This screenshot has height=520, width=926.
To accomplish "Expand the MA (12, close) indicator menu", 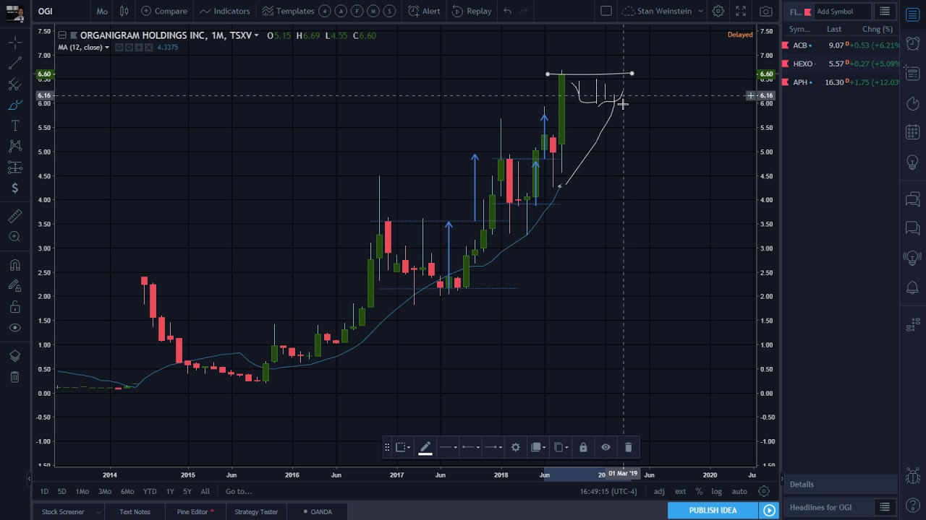I will click(107, 48).
